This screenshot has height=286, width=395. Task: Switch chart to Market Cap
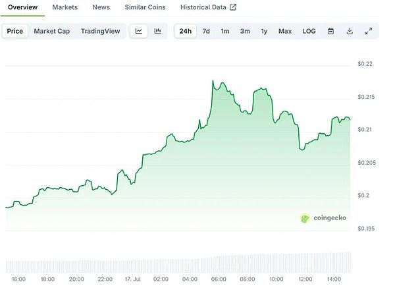click(51, 31)
